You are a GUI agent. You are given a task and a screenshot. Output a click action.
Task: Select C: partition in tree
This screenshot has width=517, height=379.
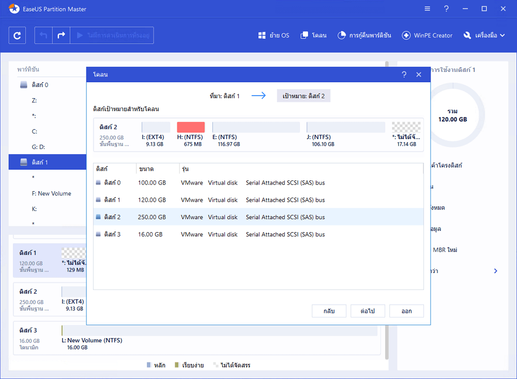tap(34, 131)
